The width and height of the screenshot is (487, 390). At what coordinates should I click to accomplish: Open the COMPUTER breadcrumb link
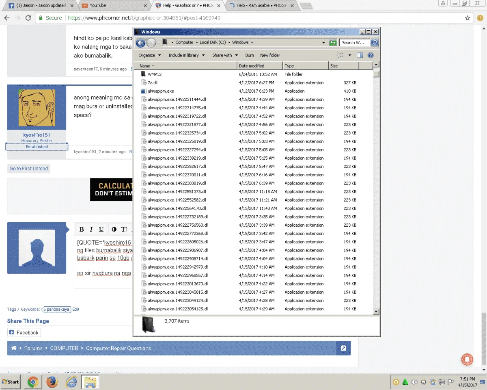coord(64,348)
